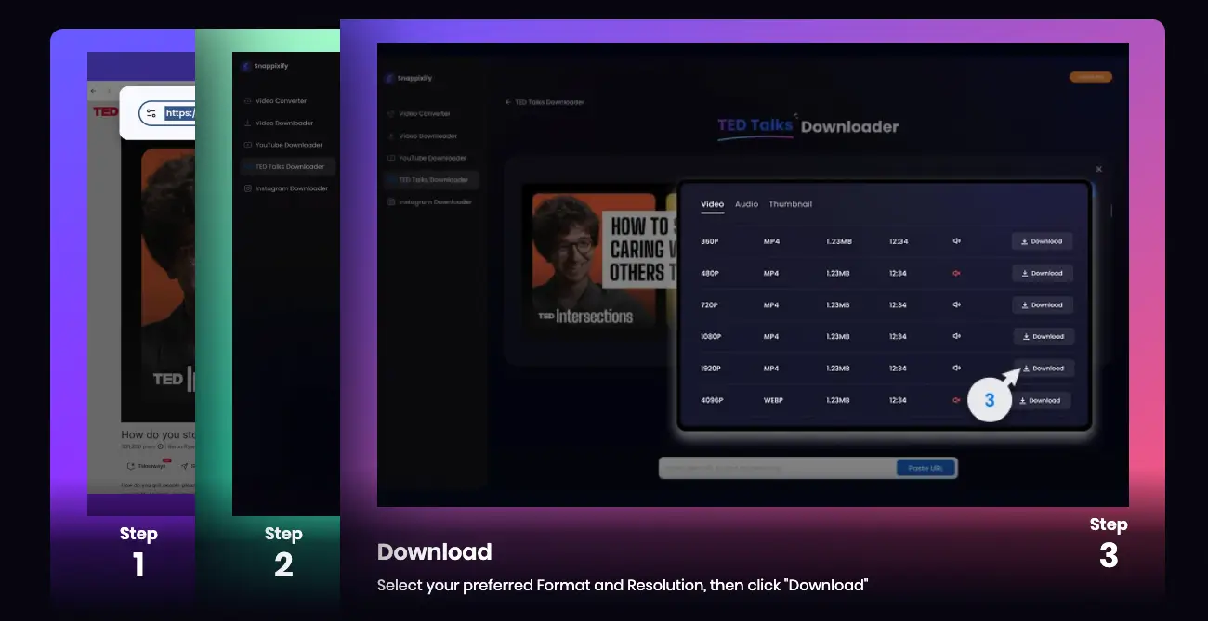
Task: Toggle the speaker icon on the 360P row
Action: click(956, 241)
